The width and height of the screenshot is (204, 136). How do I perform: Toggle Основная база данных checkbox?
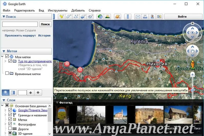click(7, 105)
